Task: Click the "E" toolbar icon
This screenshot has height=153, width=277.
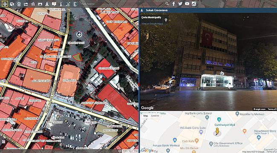Action: 75,4
